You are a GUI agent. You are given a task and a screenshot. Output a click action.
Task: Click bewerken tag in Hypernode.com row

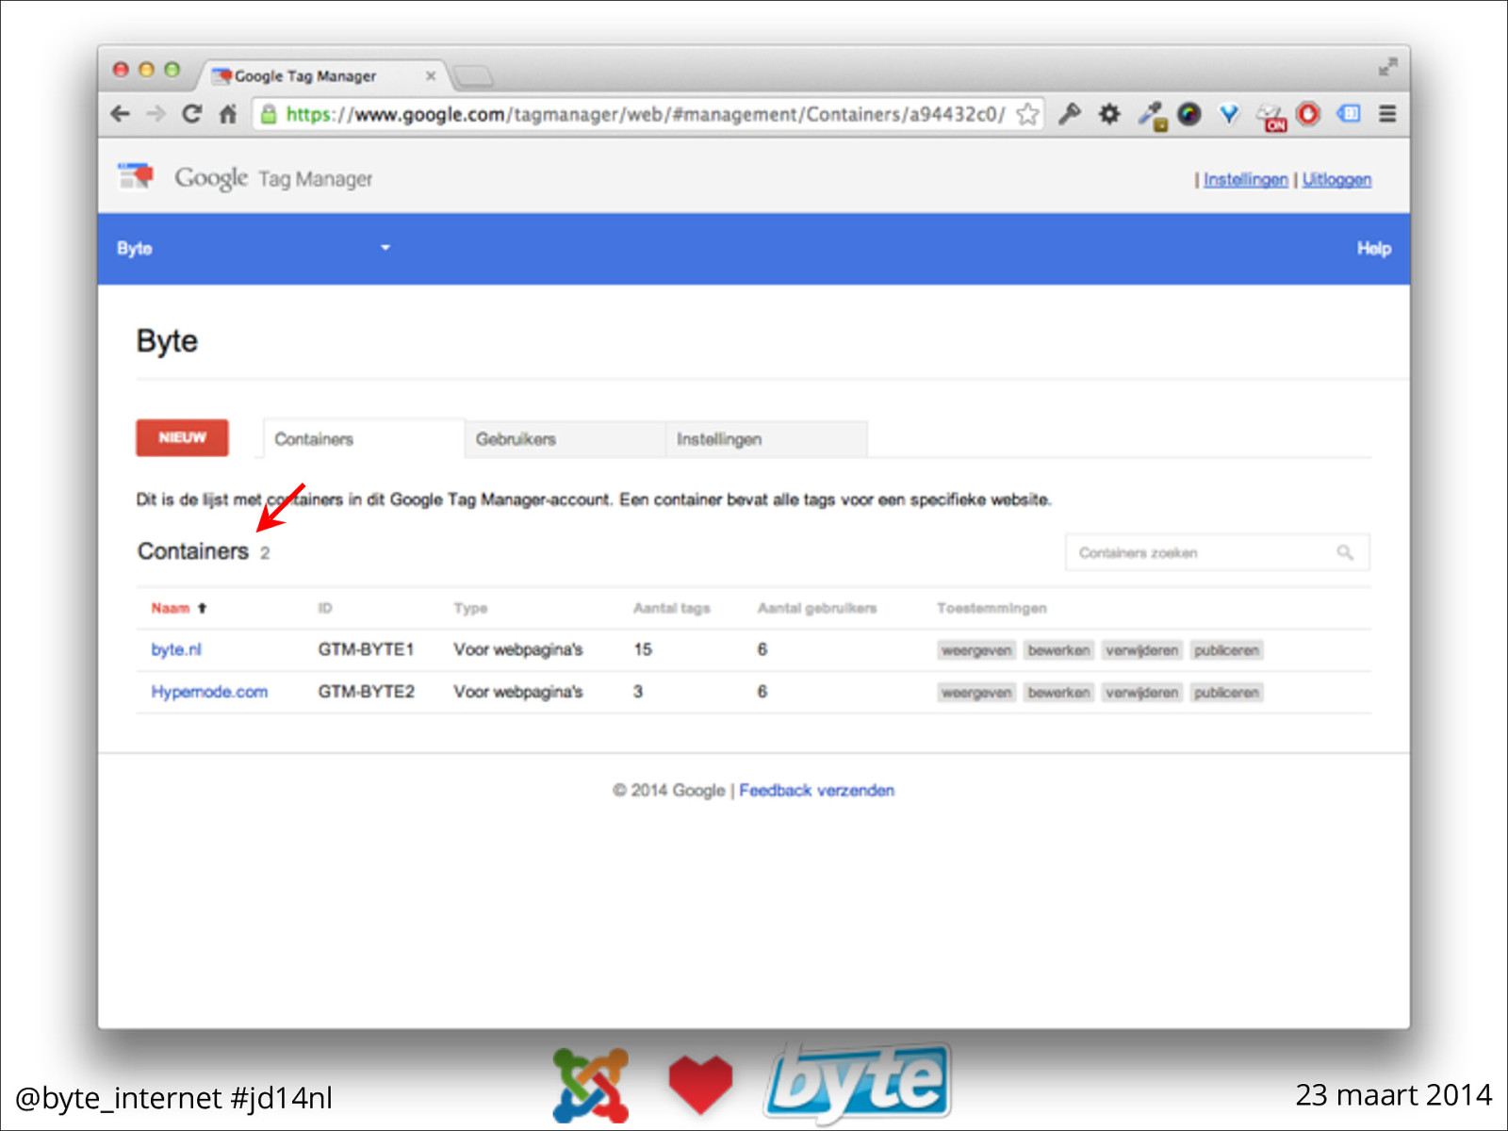click(x=1058, y=693)
